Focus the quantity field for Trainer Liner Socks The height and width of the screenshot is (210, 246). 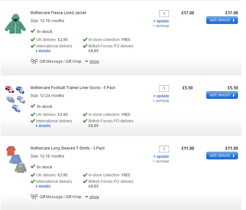[164, 89]
